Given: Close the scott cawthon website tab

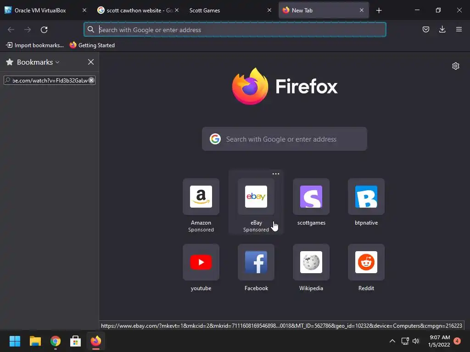Looking at the screenshot, I should pos(177,10).
